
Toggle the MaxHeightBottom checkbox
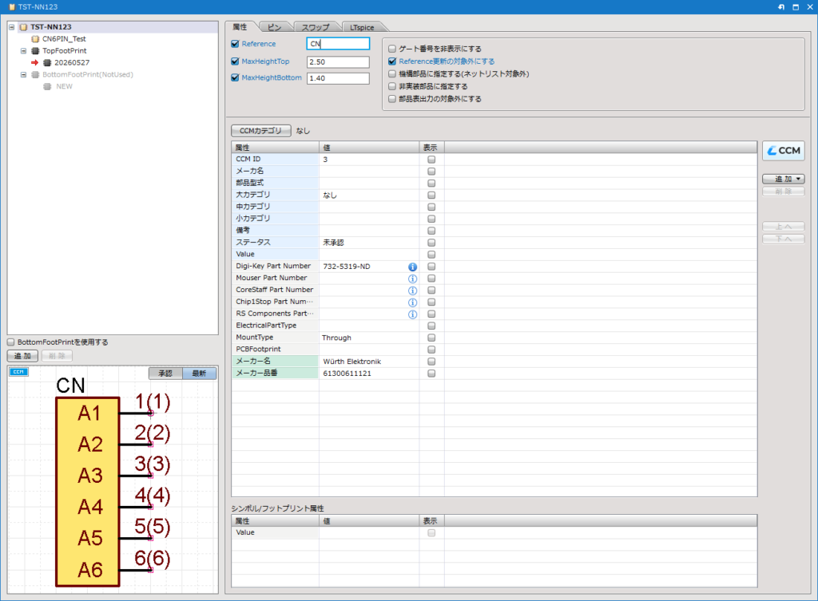point(236,77)
